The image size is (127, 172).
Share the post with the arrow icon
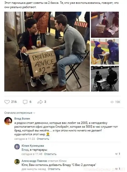(x=40, y=102)
